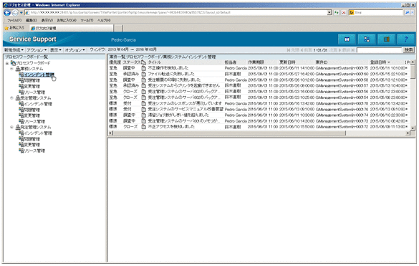Click the red X stop icon
The image size is (419, 266).
point(344,13)
